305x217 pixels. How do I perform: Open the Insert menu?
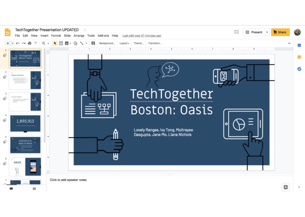(x=44, y=36)
